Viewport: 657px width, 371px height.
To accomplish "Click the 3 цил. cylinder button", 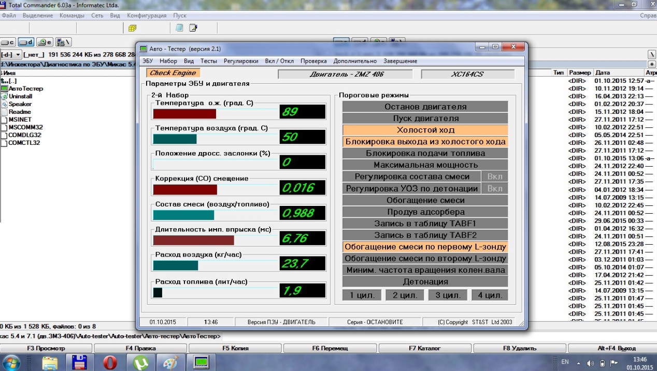I will (448, 295).
